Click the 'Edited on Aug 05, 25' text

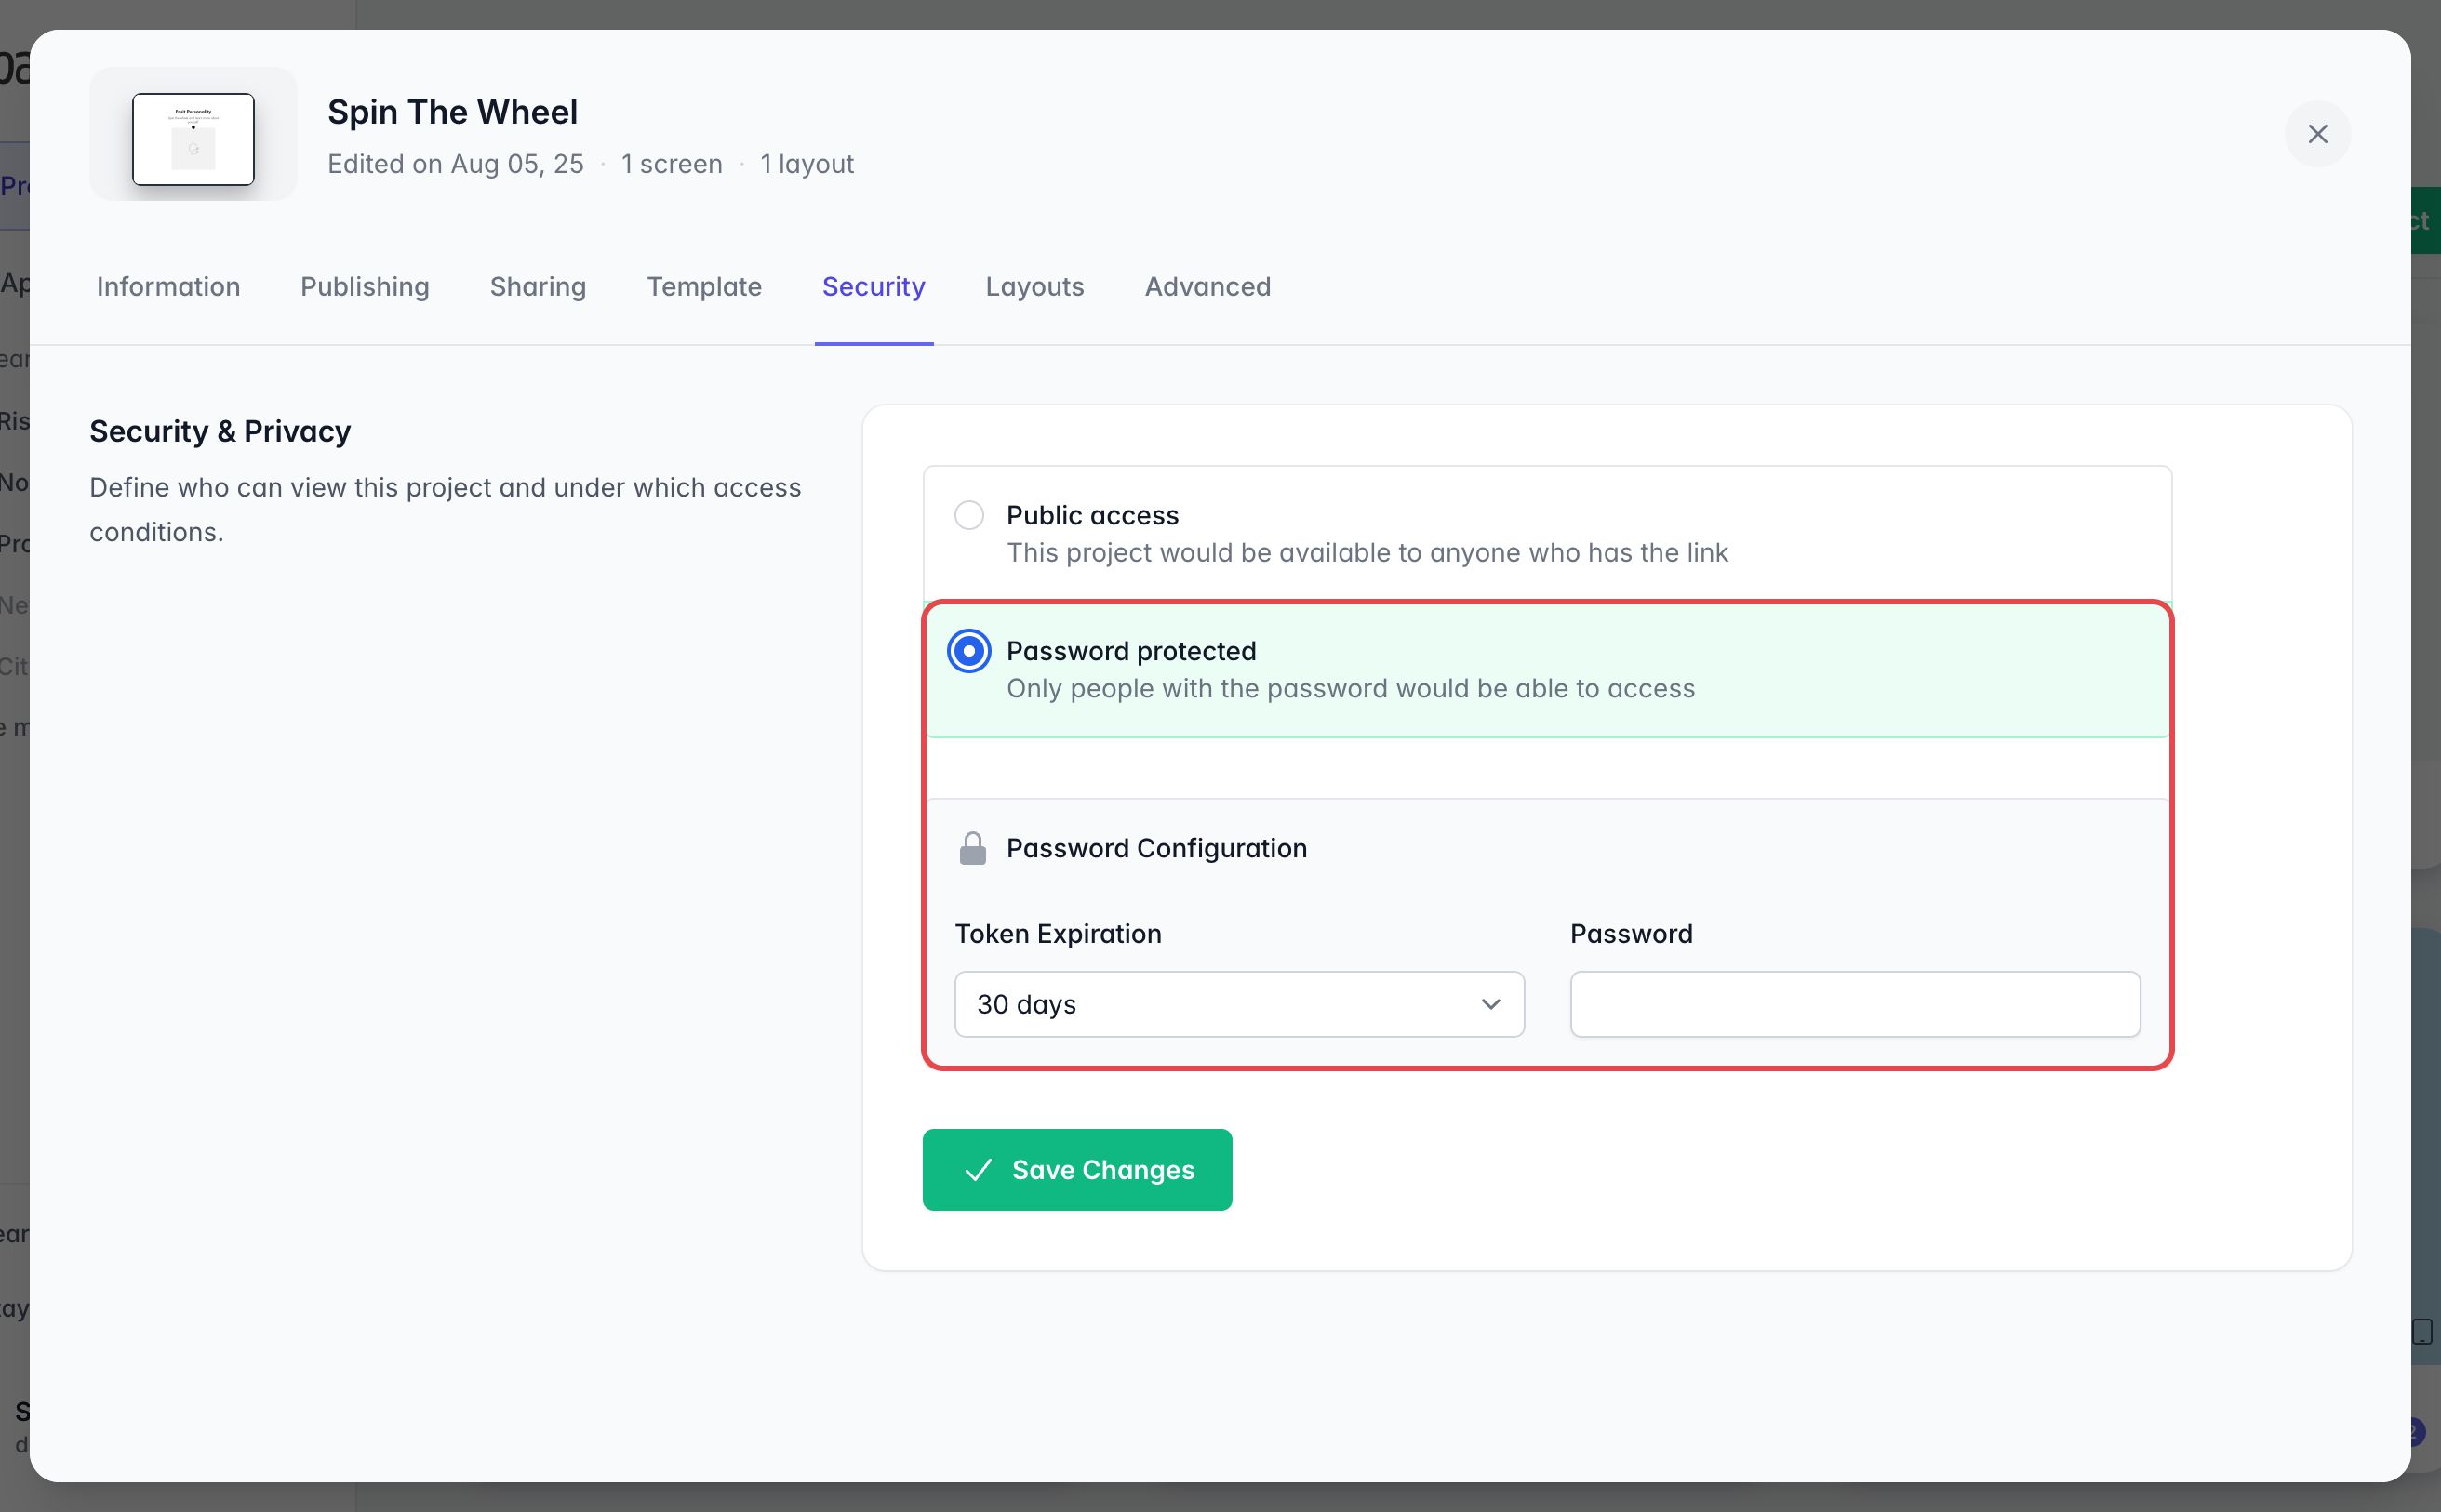(x=455, y=164)
